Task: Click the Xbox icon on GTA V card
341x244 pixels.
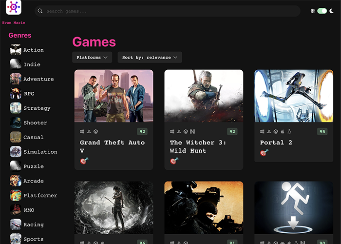Action: (95, 131)
